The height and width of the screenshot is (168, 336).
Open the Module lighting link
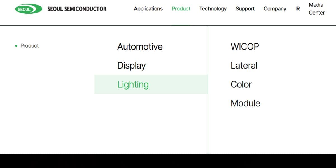245,103
